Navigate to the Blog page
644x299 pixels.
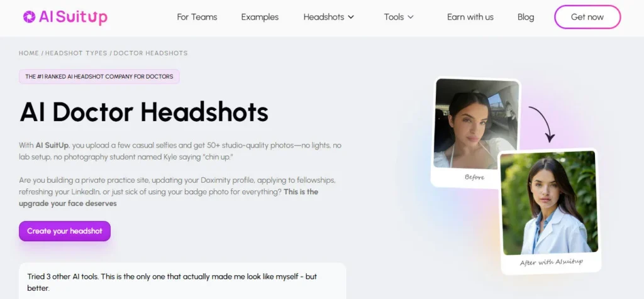coord(526,17)
